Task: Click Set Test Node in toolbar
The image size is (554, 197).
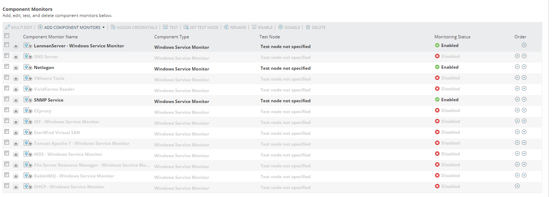Action: tap(201, 27)
